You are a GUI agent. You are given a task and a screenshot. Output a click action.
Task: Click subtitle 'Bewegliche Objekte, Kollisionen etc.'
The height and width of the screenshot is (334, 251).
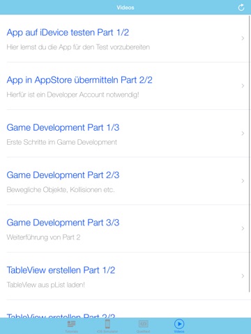(x=61, y=190)
